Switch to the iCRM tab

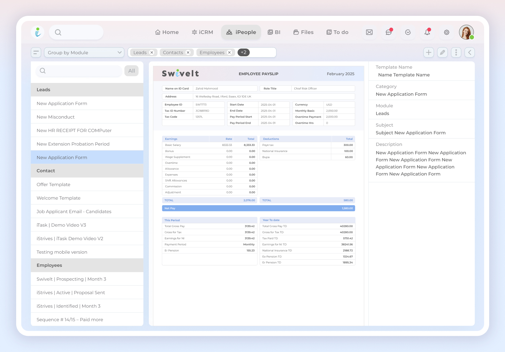pos(202,32)
